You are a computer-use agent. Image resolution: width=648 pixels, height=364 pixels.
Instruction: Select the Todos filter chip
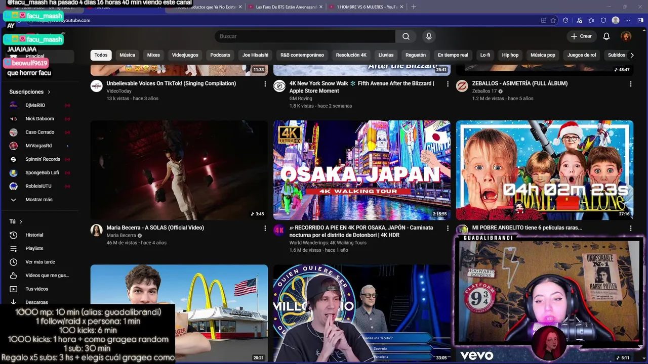click(101, 55)
